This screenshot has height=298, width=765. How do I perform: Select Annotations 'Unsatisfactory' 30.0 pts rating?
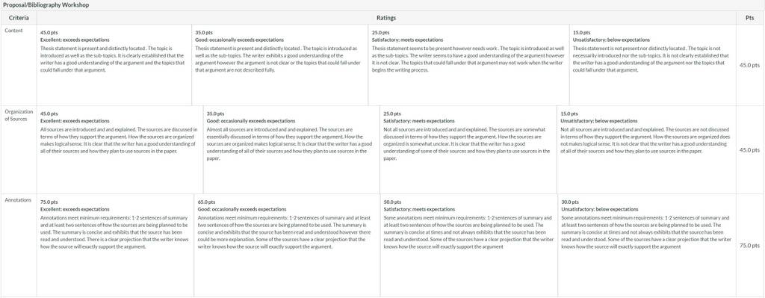(x=647, y=245)
